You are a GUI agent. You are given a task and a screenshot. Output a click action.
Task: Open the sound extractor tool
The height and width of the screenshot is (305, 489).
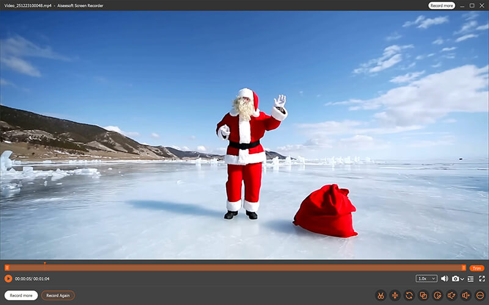[451, 295]
